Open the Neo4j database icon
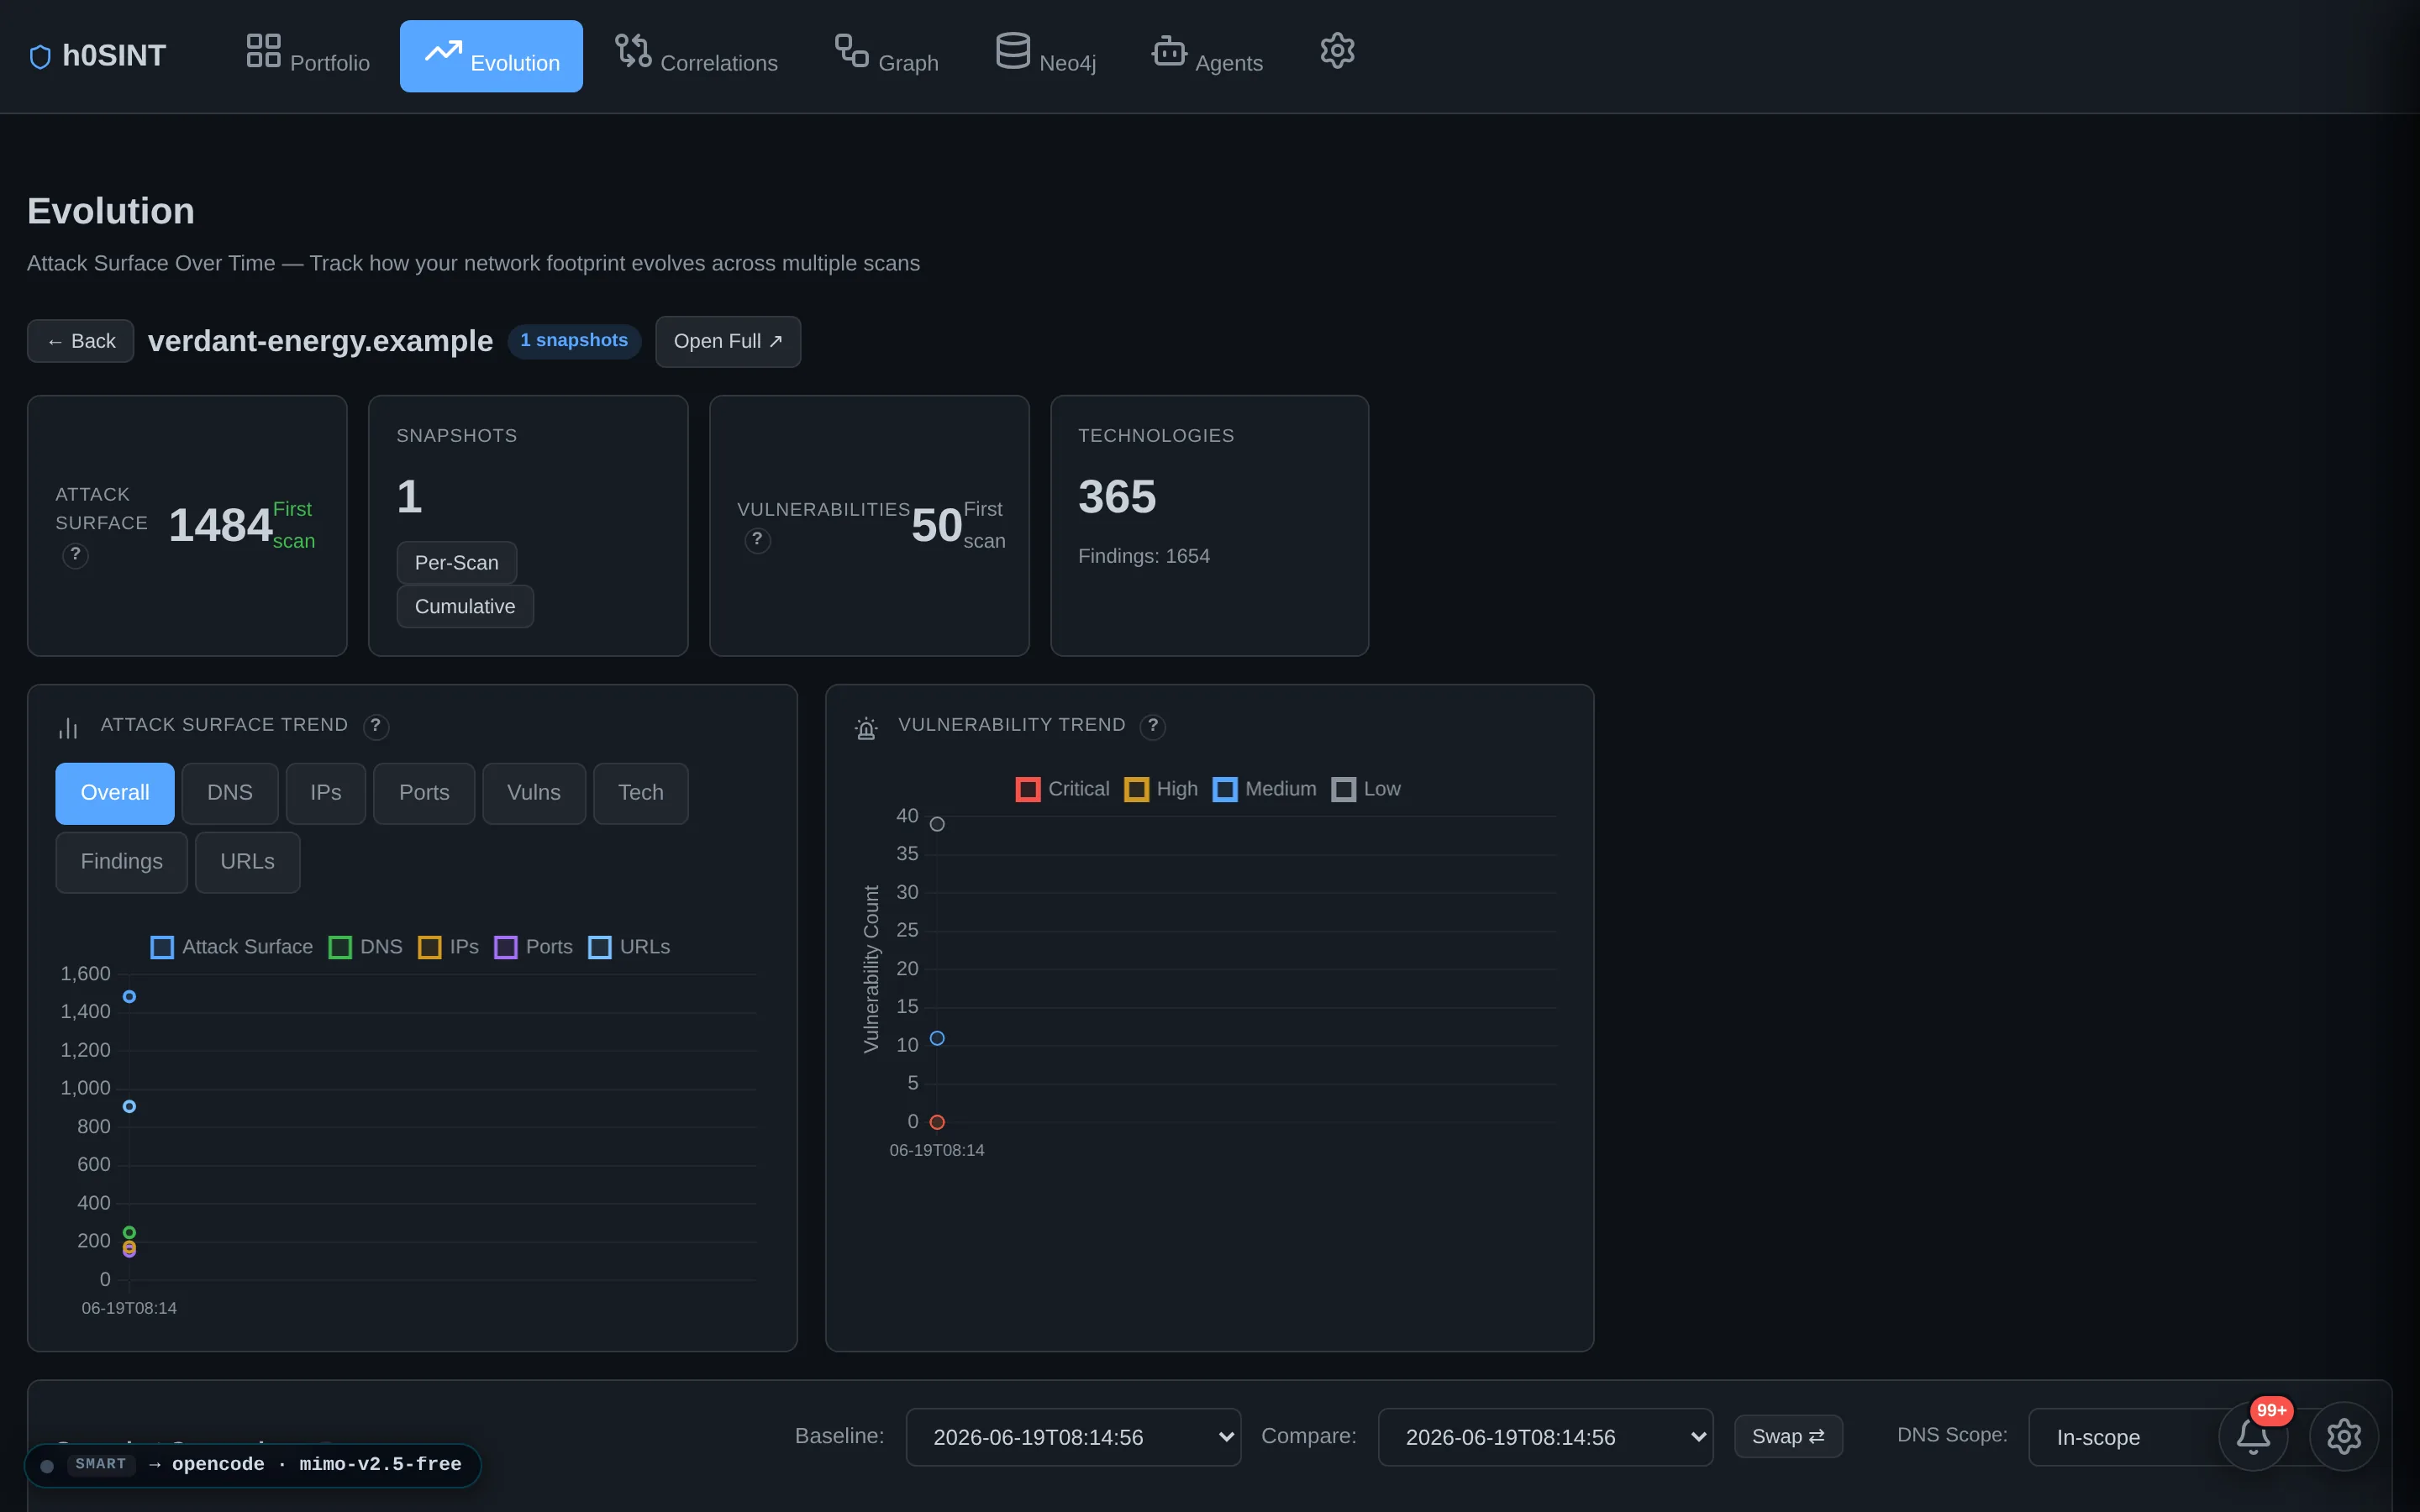The image size is (2420, 1512). point(1013,50)
